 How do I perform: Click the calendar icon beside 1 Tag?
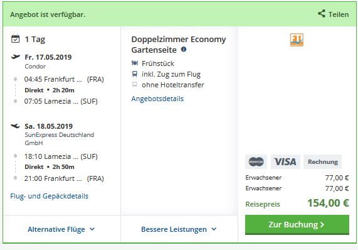coord(15,39)
